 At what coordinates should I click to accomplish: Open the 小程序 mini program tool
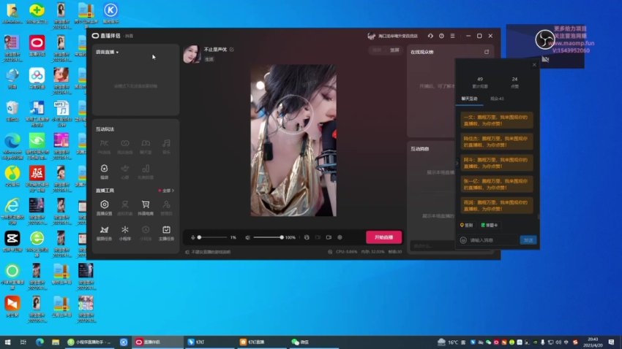(x=125, y=232)
